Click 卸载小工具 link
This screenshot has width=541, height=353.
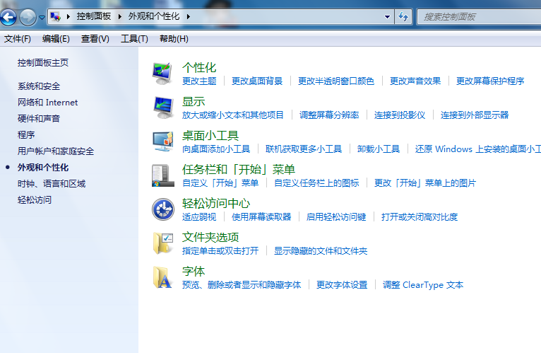pos(379,149)
